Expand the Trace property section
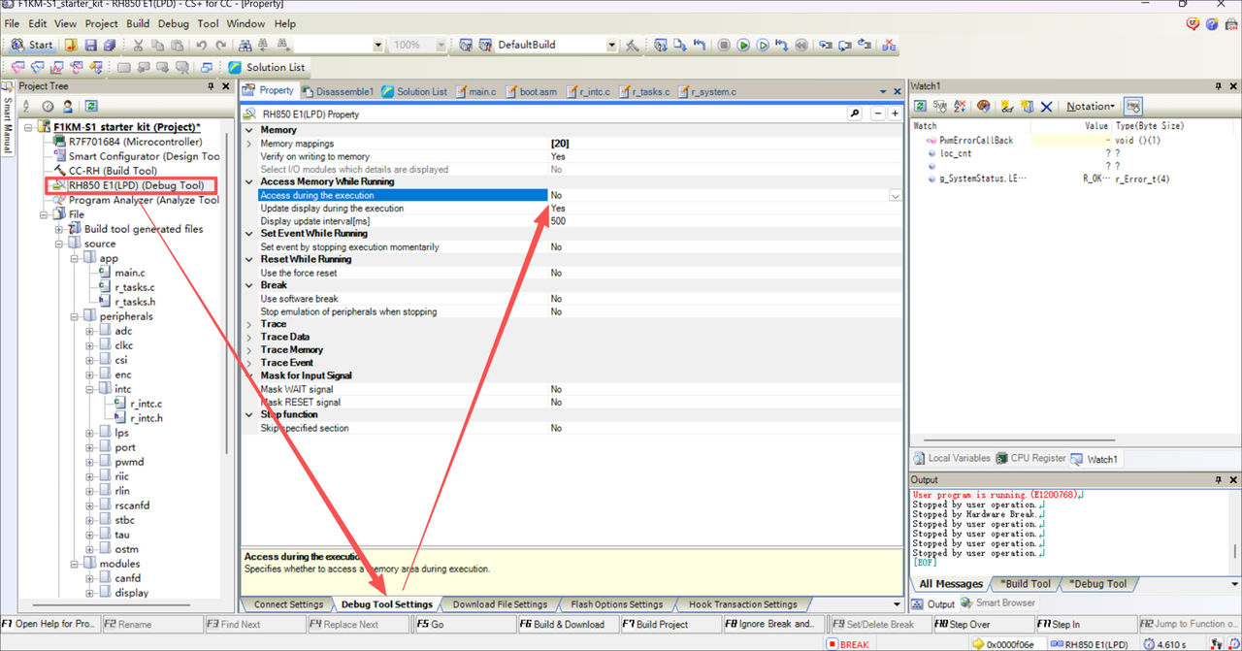 (x=248, y=324)
